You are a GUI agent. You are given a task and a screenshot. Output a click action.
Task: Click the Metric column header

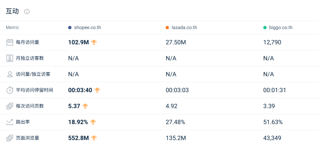click(12, 28)
